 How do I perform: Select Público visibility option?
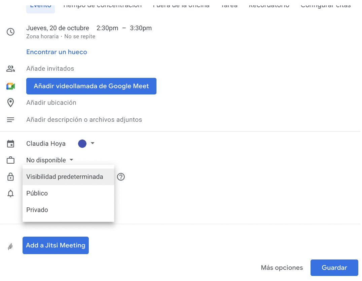68,193
